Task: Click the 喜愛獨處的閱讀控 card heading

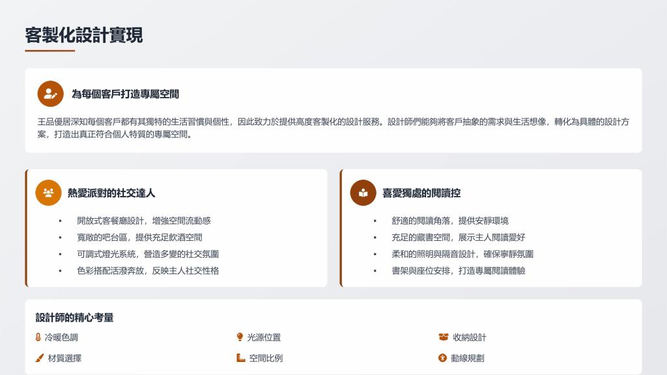Action: 421,193
